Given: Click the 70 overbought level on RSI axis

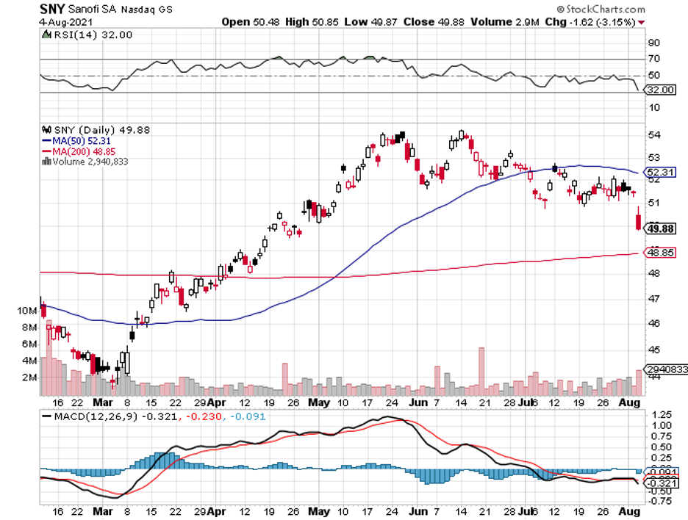Looking at the screenshot, I should [653, 59].
